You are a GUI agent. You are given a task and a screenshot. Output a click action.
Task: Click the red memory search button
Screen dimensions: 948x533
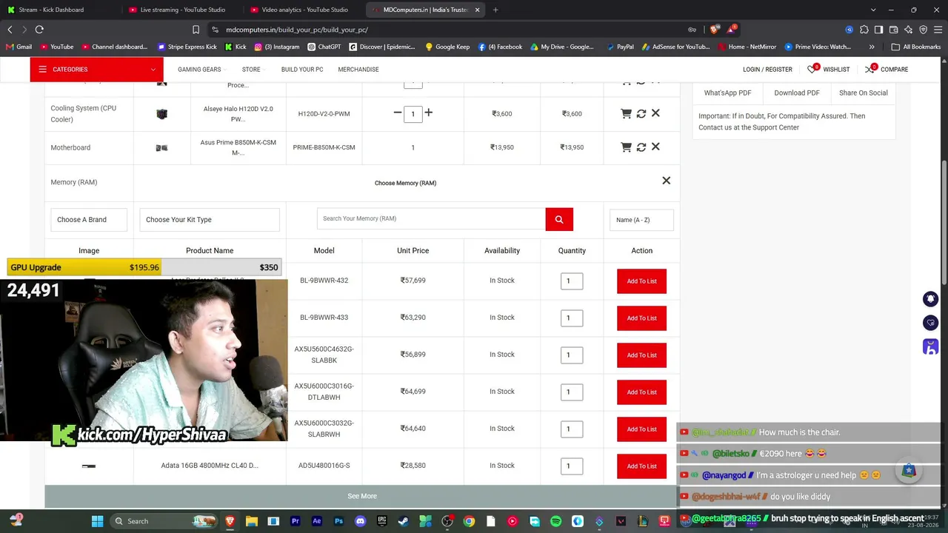point(559,219)
